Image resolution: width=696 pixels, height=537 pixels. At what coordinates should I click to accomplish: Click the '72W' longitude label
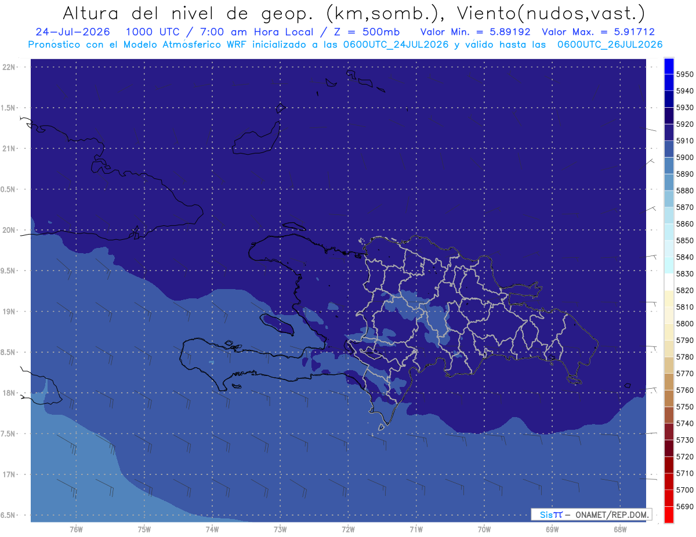348,529
